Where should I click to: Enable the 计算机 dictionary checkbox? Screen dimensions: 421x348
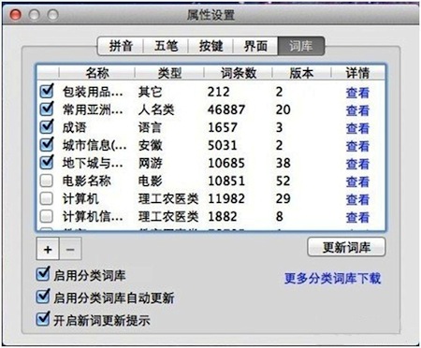[x=47, y=198]
